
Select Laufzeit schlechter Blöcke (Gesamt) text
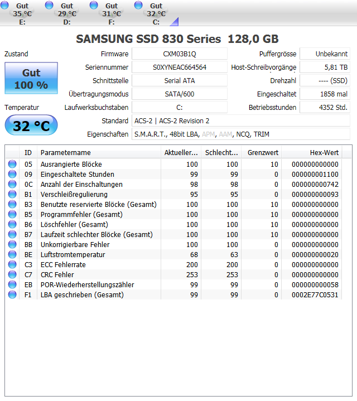coord(97,234)
